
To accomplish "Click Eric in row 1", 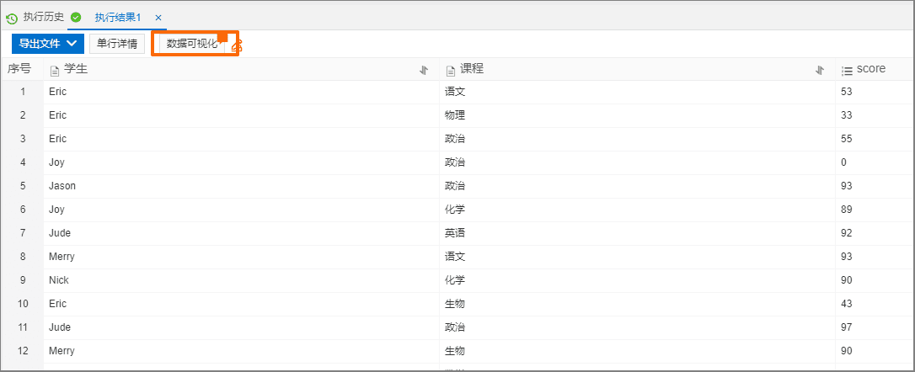I will (58, 92).
